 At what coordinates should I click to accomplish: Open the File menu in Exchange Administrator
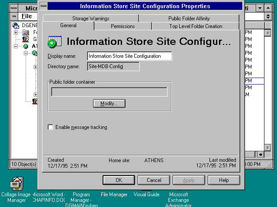26,16
